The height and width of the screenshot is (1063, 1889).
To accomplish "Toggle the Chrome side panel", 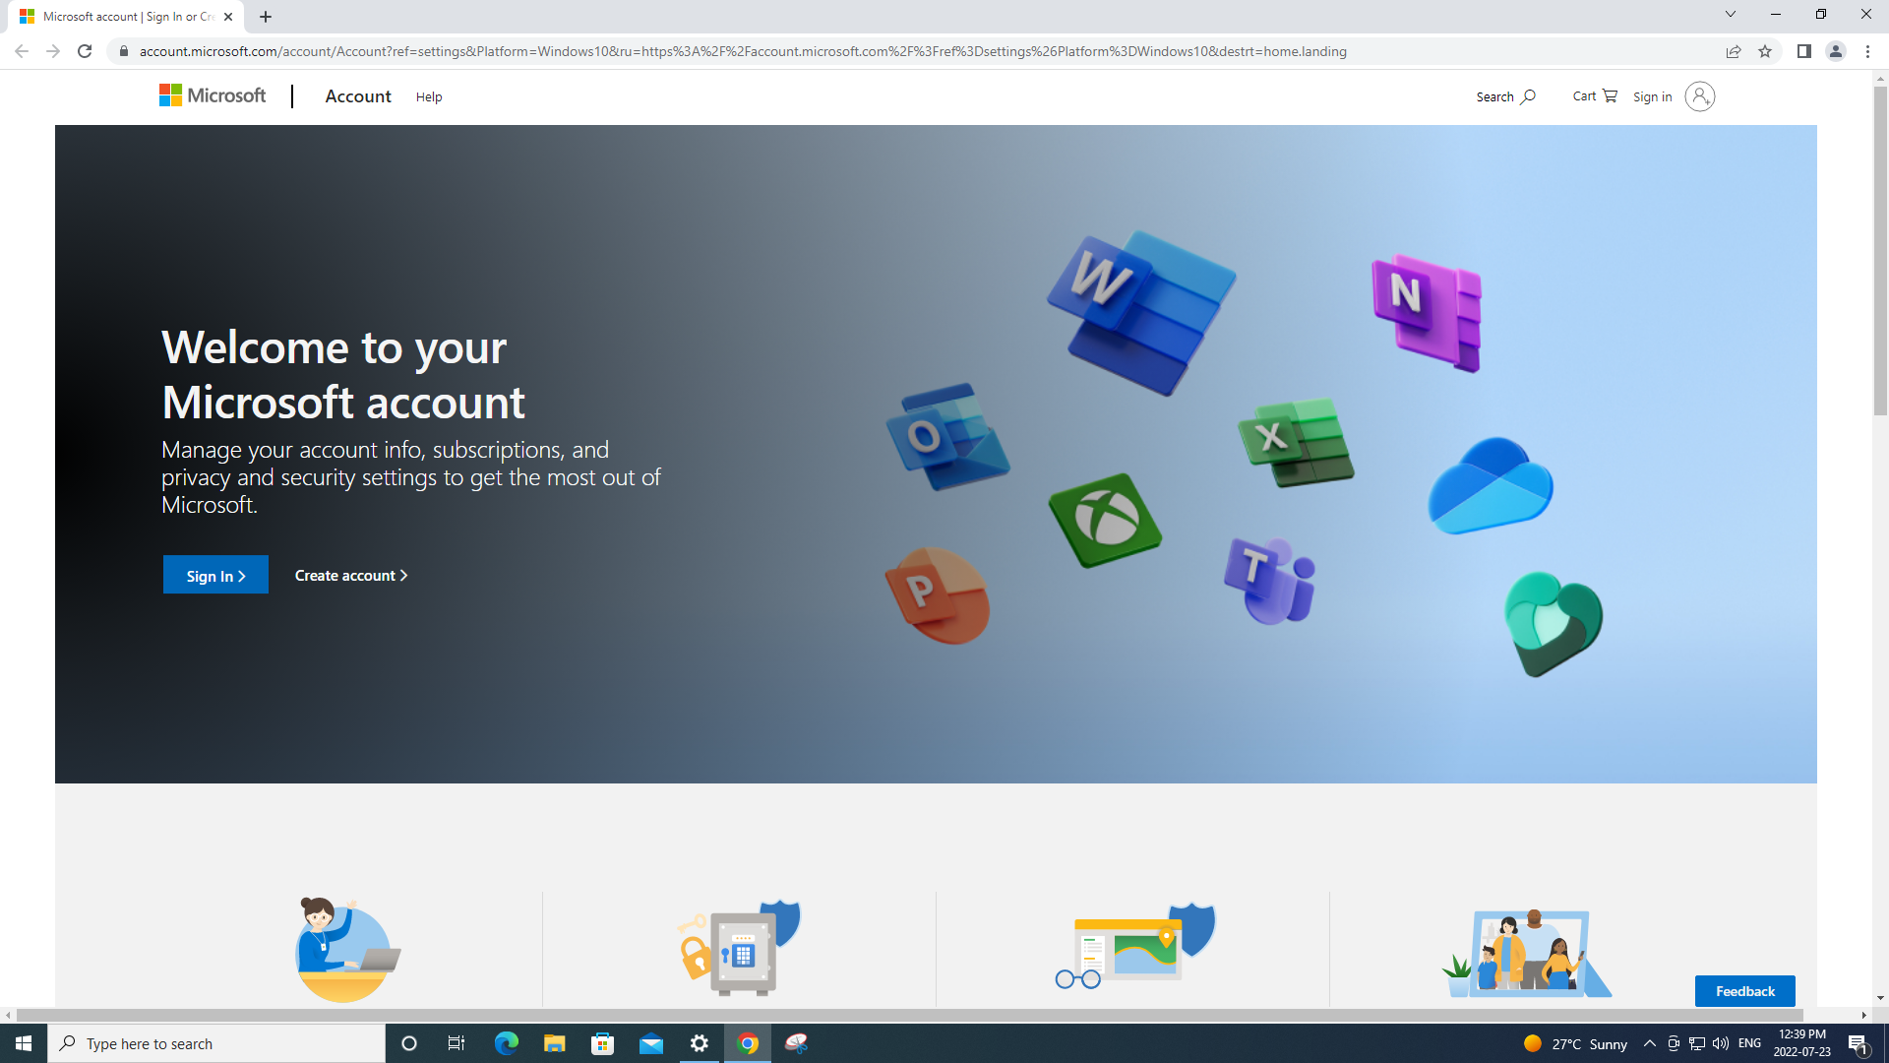I will click(1803, 51).
